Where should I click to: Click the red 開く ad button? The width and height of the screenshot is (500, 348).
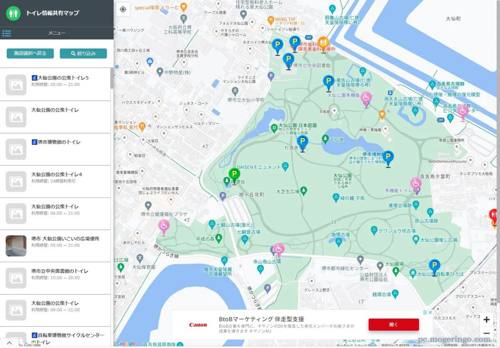pos(393,325)
